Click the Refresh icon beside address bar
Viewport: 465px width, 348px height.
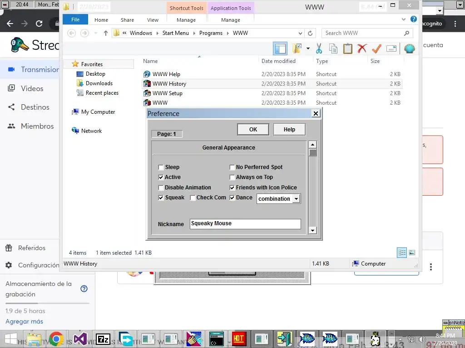pyautogui.click(x=310, y=33)
